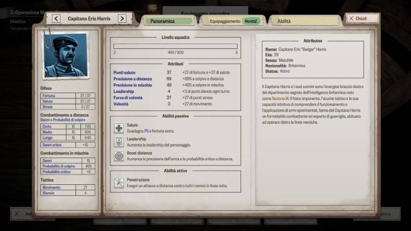The width and height of the screenshot is (411, 231).
Task: Click the X icon in the bottom-left corner
Action: pyautogui.click(x=17, y=214)
